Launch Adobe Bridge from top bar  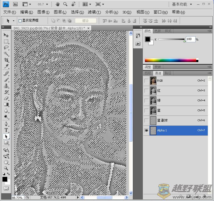pyautogui.click(x=16, y=4)
